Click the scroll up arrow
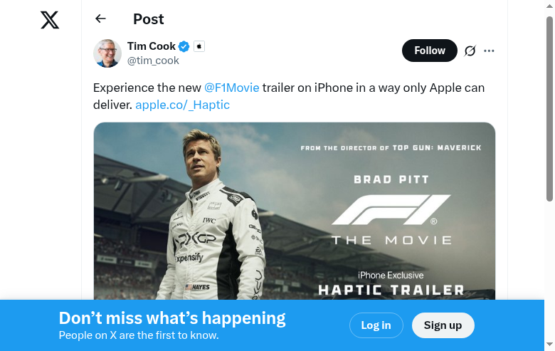The width and height of the screenshot is (555, 351). coord(549,6)
